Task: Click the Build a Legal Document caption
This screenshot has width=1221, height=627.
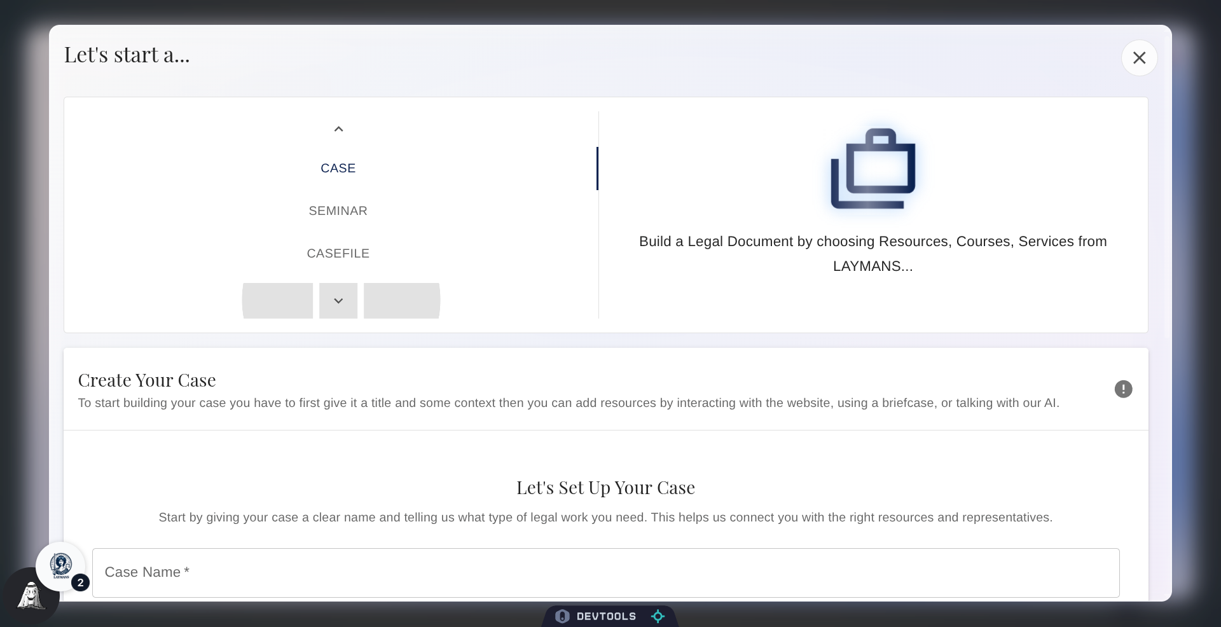Action: coord(873,254)
